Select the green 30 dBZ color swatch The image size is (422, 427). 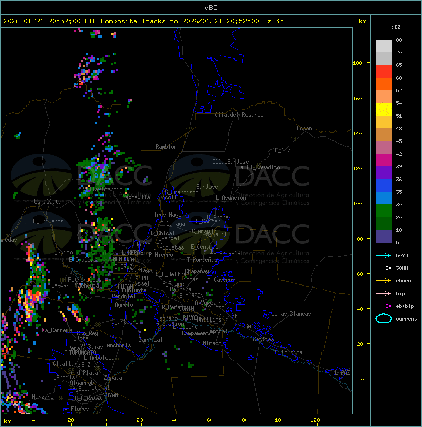(383, 210)
